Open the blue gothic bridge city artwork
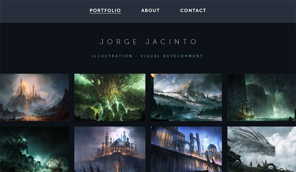The width and height of the screenshot is (296, 172). click(x=186, y=149)
